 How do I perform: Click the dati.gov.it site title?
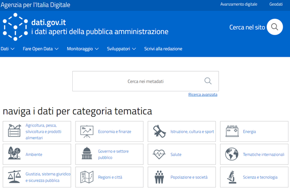click(49, 22)
